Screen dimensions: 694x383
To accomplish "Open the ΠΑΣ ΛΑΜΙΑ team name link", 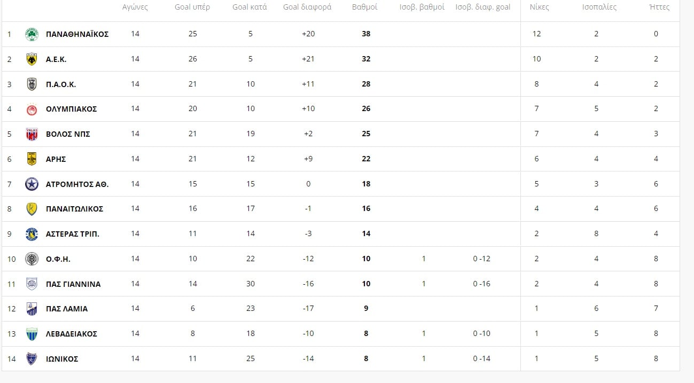I will click(67, 309).
